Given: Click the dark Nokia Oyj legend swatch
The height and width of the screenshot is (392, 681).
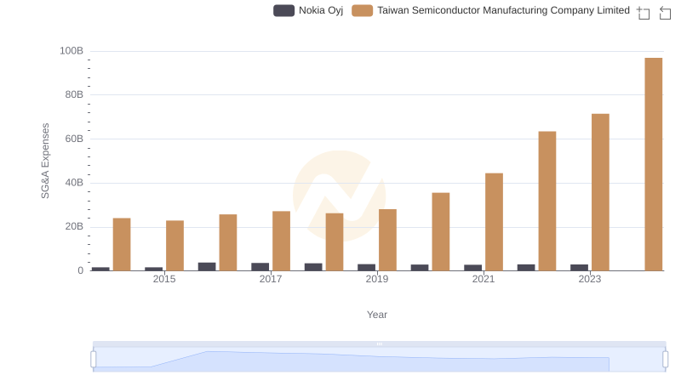Looking at the screenshot, I should point(283,10).
